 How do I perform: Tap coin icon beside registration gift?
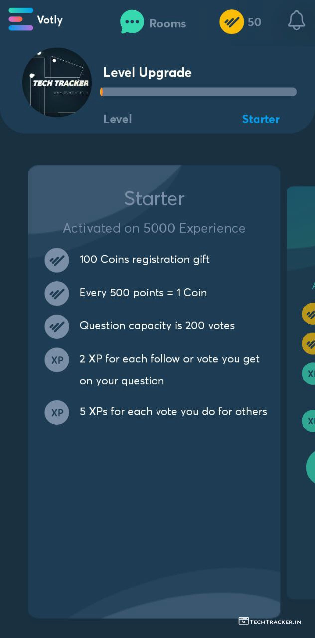tap(57, 260)
